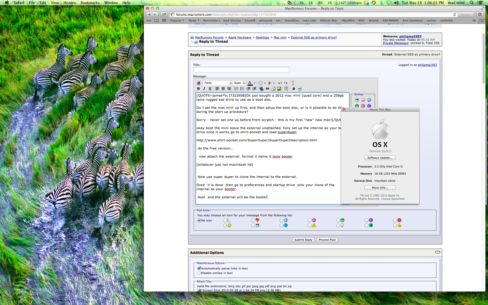This screenshot has width=488, height=305.
Task: Show Safari's Top Sites grid icon
Action: coord(164,21)
